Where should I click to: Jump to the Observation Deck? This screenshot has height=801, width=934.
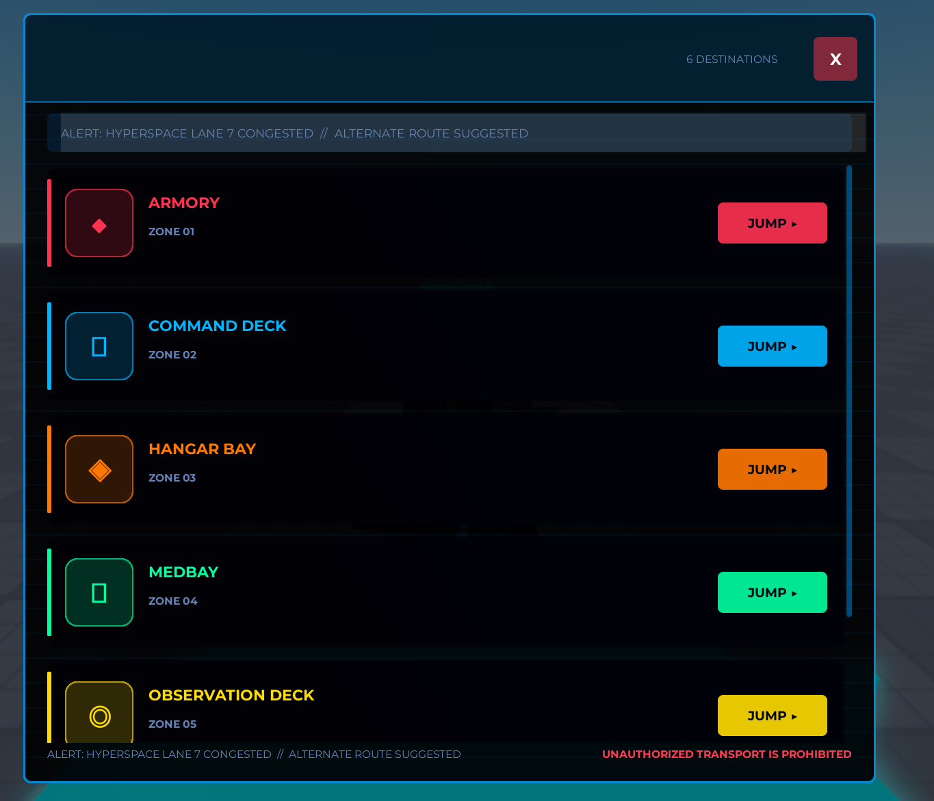point(773,715)
